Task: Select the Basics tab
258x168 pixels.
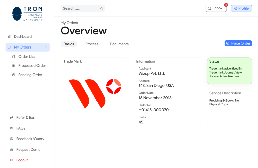Action: click(69, 44)
